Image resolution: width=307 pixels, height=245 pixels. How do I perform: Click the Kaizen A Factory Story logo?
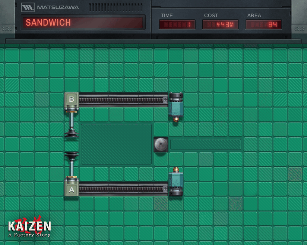click(x=29, y=226)
